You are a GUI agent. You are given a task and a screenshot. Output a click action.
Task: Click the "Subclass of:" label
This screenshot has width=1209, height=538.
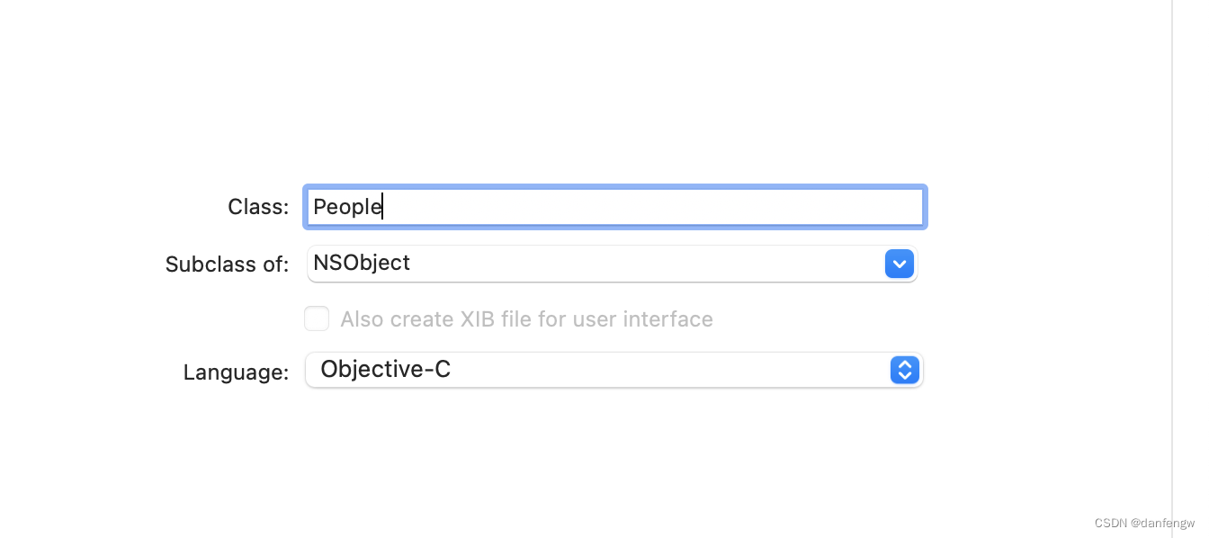[x=227, y=265]
